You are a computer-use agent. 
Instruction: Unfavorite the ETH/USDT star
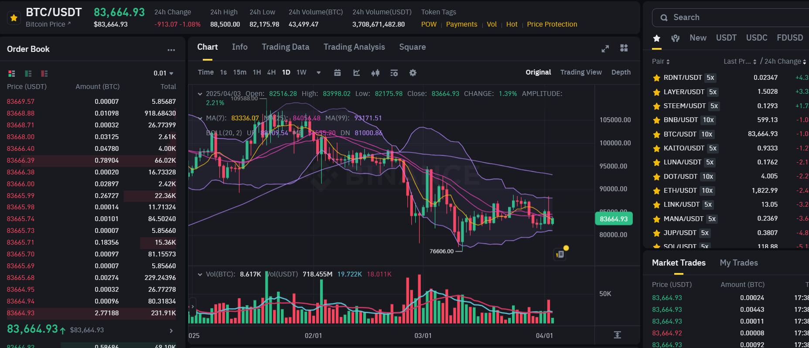click(656, 191)
